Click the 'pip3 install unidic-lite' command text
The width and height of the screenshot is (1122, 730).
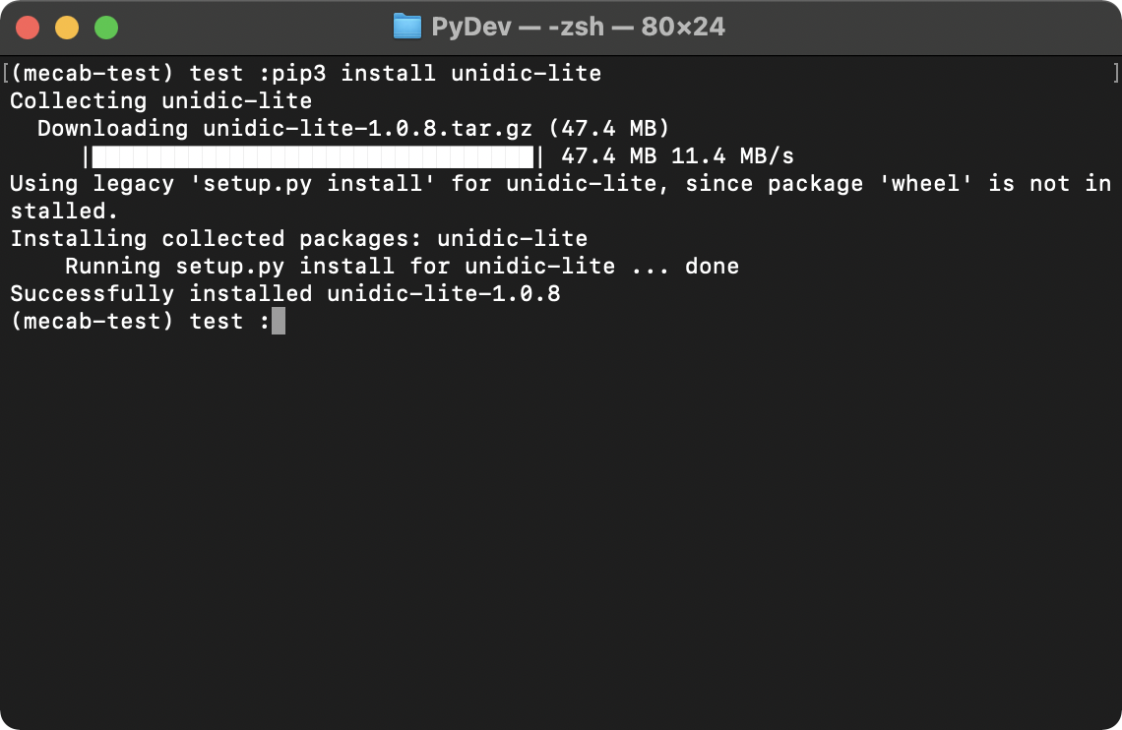[x=436, y=73]
